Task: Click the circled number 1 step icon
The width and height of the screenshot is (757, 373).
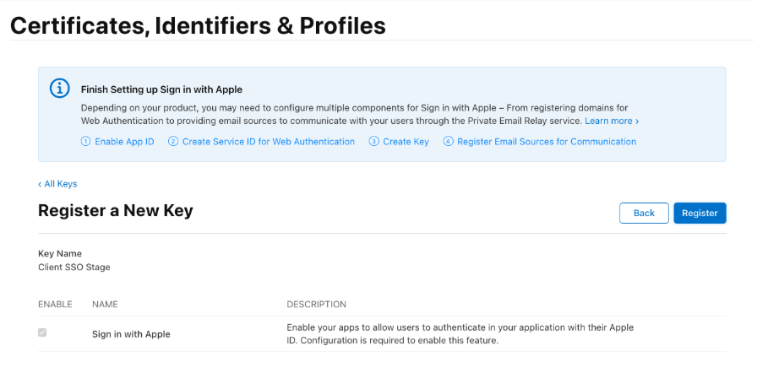Action: pos(85,142)
